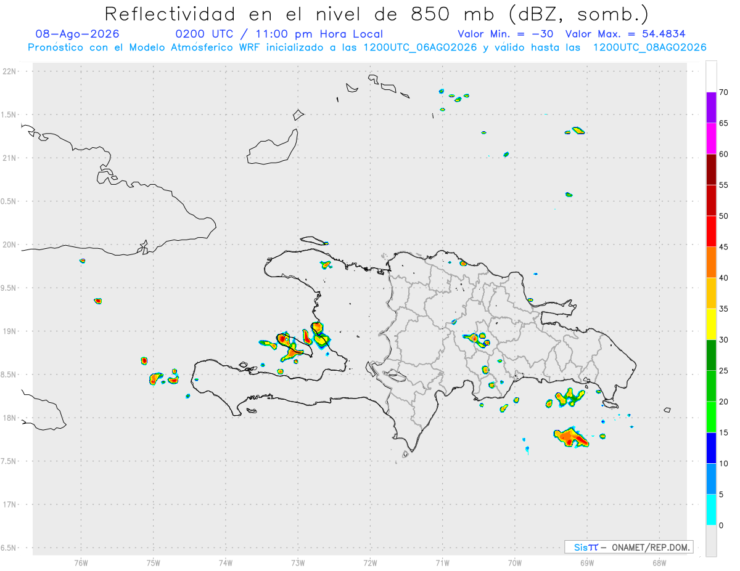Screen dimensions: 740x571
Task: Click the dark red 55–60 dBZ colorbar segment
Action: pos(711,169)
